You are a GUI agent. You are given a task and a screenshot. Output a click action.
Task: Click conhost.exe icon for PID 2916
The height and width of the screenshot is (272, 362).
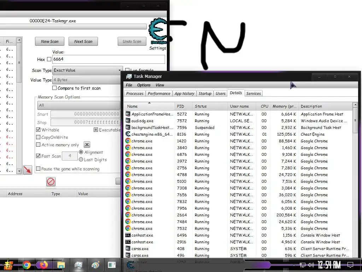[x=128, y=242]
